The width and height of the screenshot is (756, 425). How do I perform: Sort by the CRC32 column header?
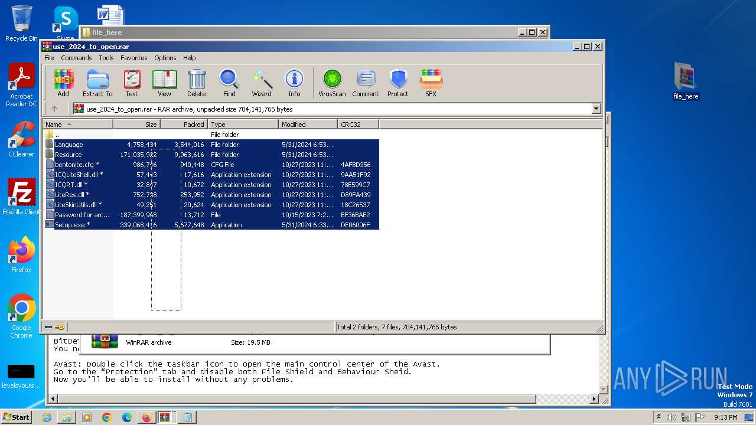pyautogui.click(x=358, y=125)
